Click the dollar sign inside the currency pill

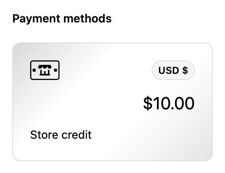(185, 70)
